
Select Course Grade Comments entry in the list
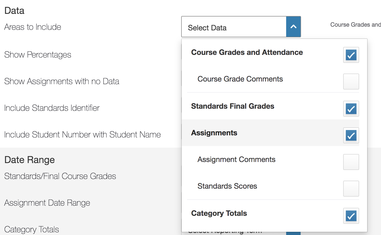(x=240, y=79)
